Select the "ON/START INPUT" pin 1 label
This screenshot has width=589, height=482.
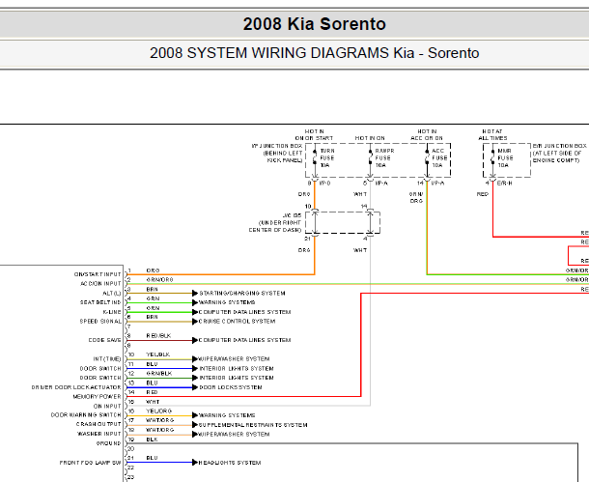click(x=98, y=274)
